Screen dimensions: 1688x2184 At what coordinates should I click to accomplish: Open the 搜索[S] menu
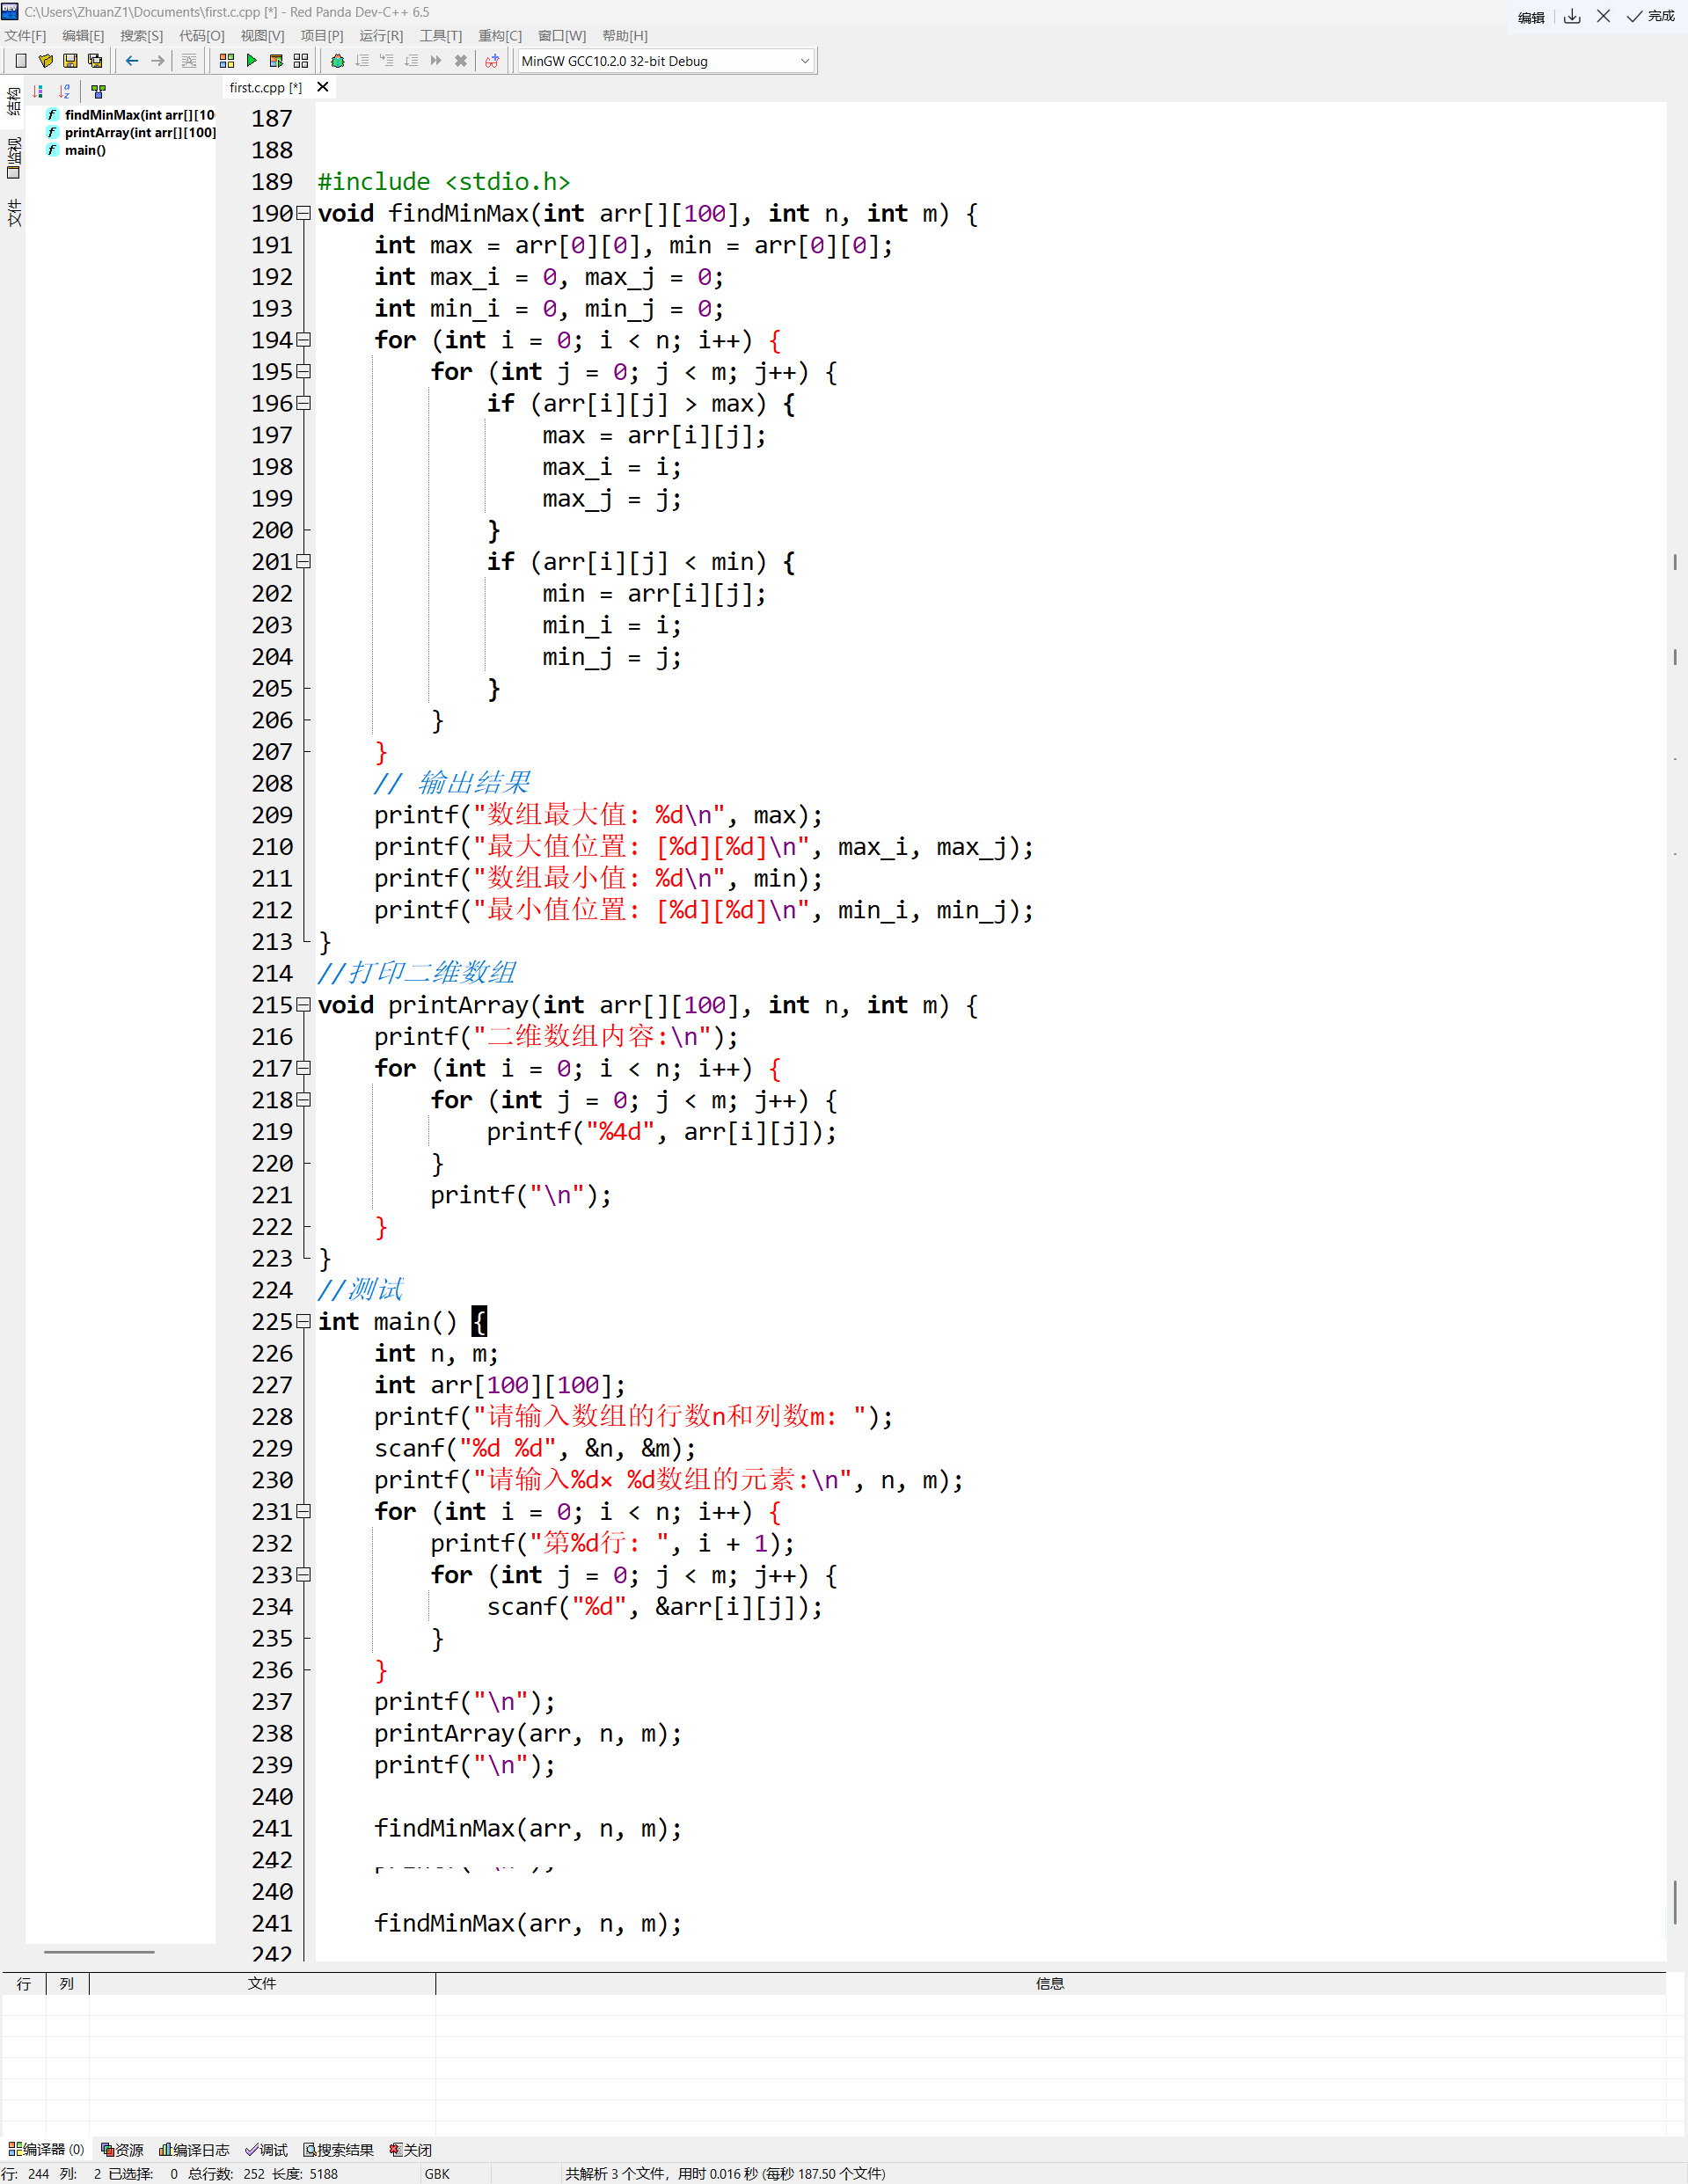[141, 36]
